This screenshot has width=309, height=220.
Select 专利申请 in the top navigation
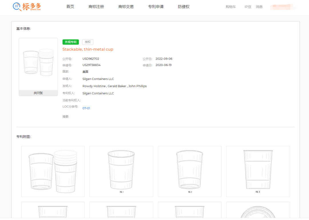pos(156,7)
